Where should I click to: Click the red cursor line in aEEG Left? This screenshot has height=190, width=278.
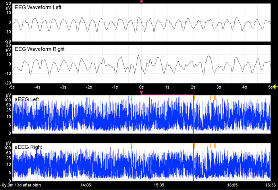(193, 115)
